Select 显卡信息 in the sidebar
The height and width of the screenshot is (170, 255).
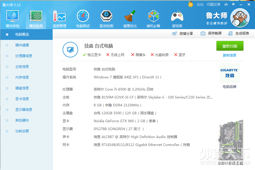coord(22,99)
